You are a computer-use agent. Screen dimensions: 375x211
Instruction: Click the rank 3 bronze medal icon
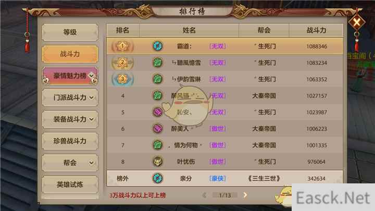pyautogui.click(x=122, y=79)
